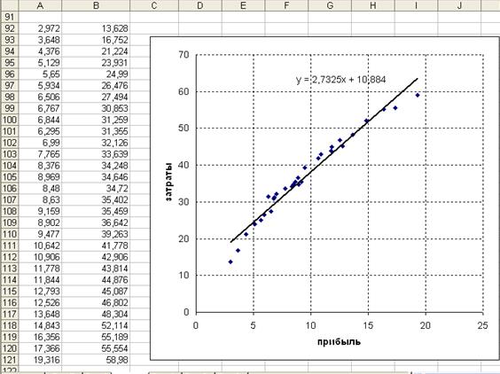Click cell with value 8,969
Screen dimensions: 500x374
[40, 177]
